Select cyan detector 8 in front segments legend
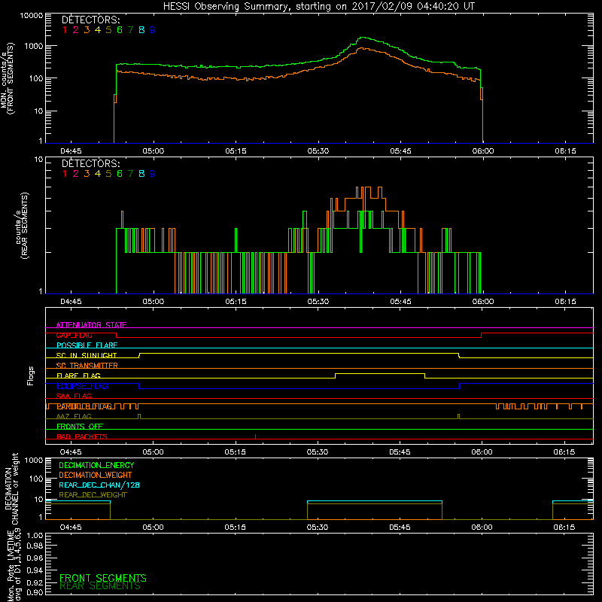 pos(141,29)
